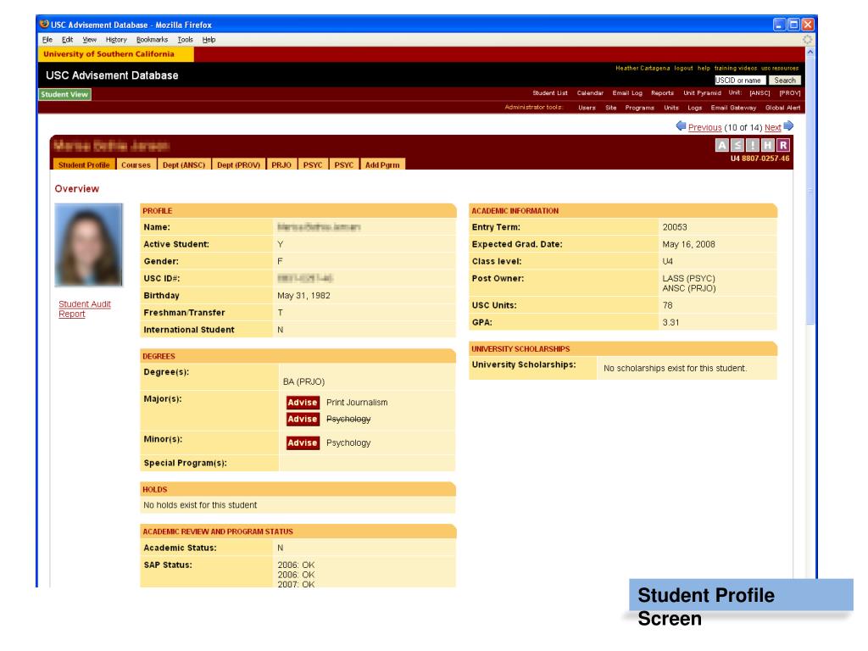Click the Heather Cartagena user link
The width and height of the screenshot is (868, 651).
(x=643, y=68)
